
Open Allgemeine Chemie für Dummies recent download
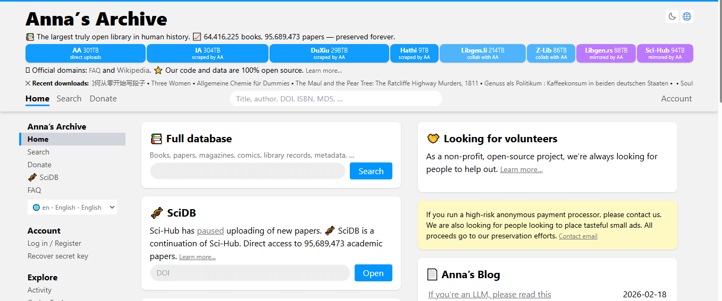click(243, 83)
